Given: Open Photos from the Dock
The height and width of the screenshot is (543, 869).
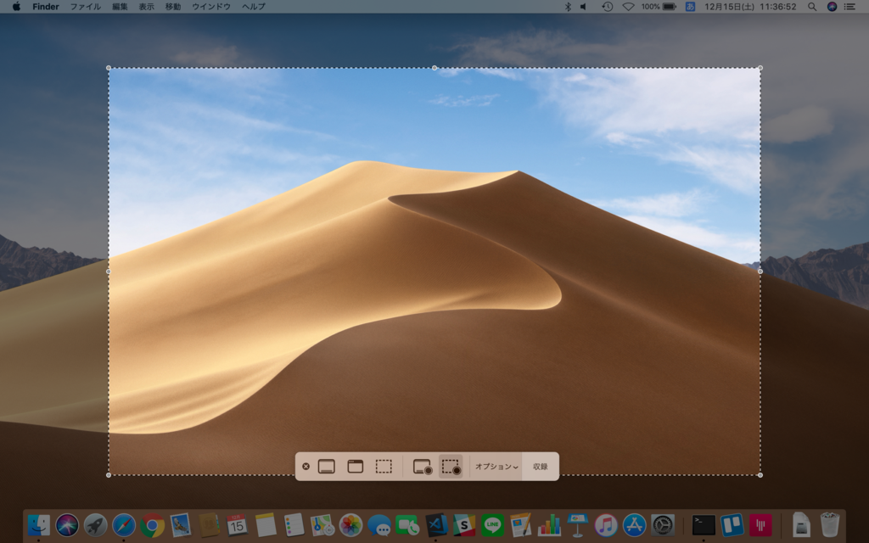Looking at the screenshot, I should 350,524.
